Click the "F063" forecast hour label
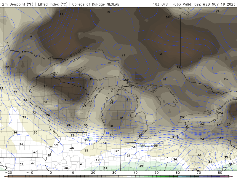The image size is (237, 178). pos(177,4)
